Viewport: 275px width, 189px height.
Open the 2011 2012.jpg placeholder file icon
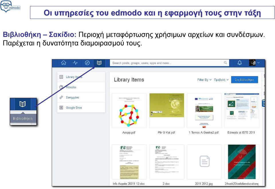(205, 161)
